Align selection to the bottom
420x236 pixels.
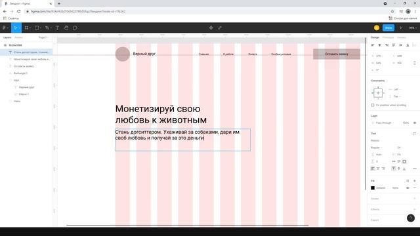pos(408,45)
